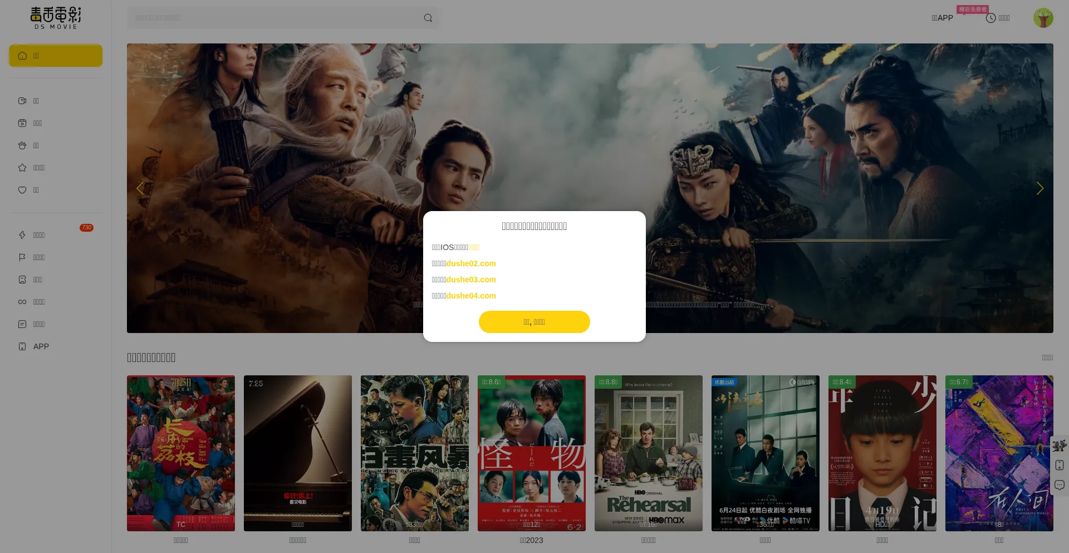Click the yellow link in the IOS line
The height and width of the screenshot is (553, 1069).
coord(474,247)
